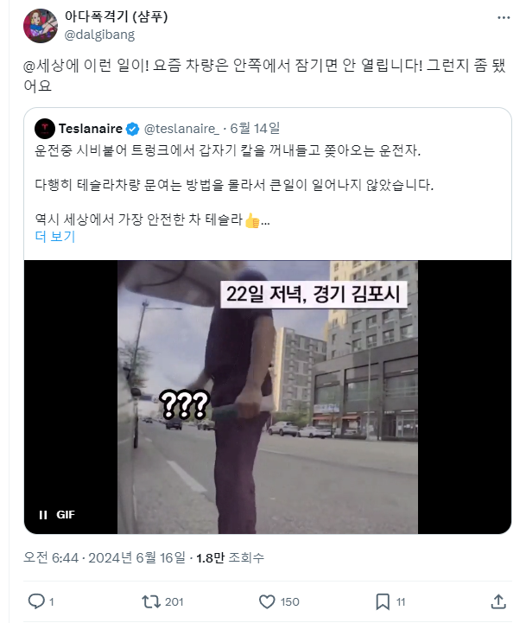
Task: Like the post with the heart icon
Action: pos(267,601)
